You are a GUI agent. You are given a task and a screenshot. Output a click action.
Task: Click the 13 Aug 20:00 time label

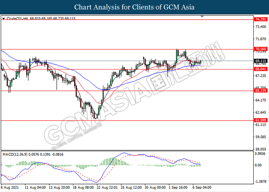[x=59, y=187]
